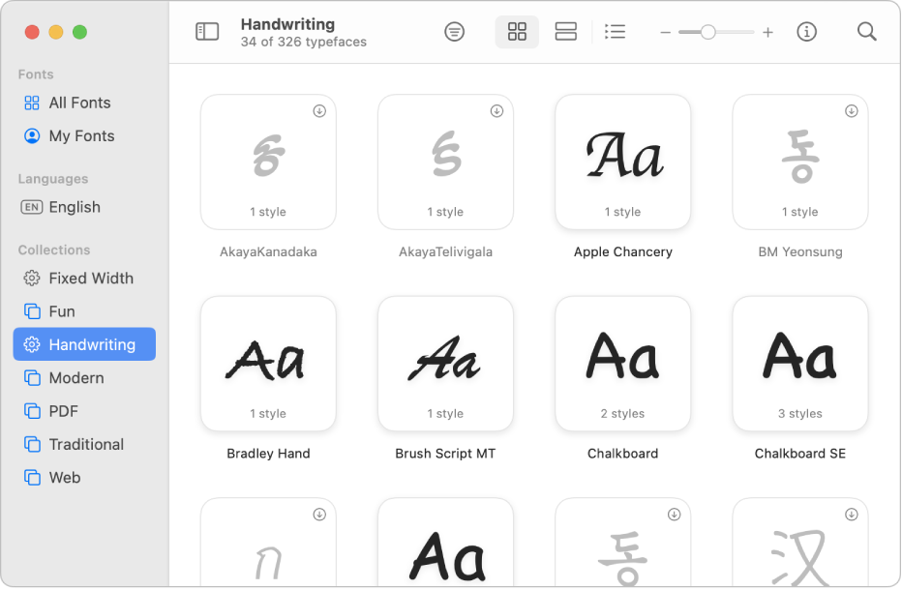
Task: Select the Apple Chancery font preview
Action: tap(623, 162)
